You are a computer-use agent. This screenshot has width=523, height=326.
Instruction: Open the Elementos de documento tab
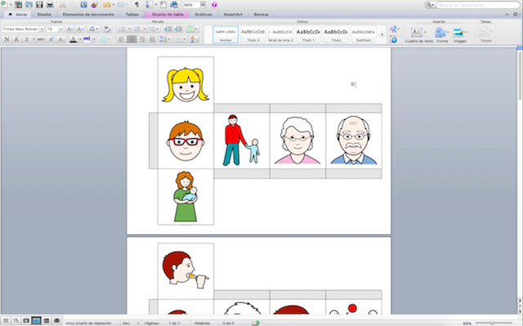tap(88, 15)
